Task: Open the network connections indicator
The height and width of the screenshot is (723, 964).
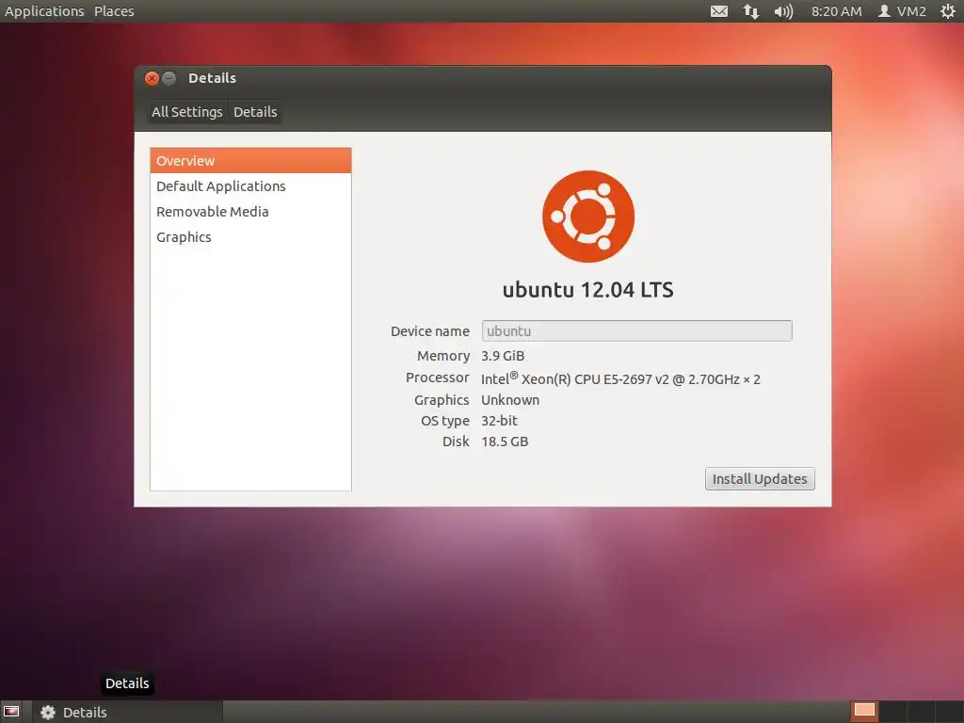Action: coord(750,11)
